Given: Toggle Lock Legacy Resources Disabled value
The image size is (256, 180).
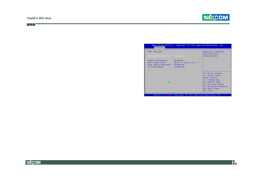Looking at the screenshot, I should (179, 65).
